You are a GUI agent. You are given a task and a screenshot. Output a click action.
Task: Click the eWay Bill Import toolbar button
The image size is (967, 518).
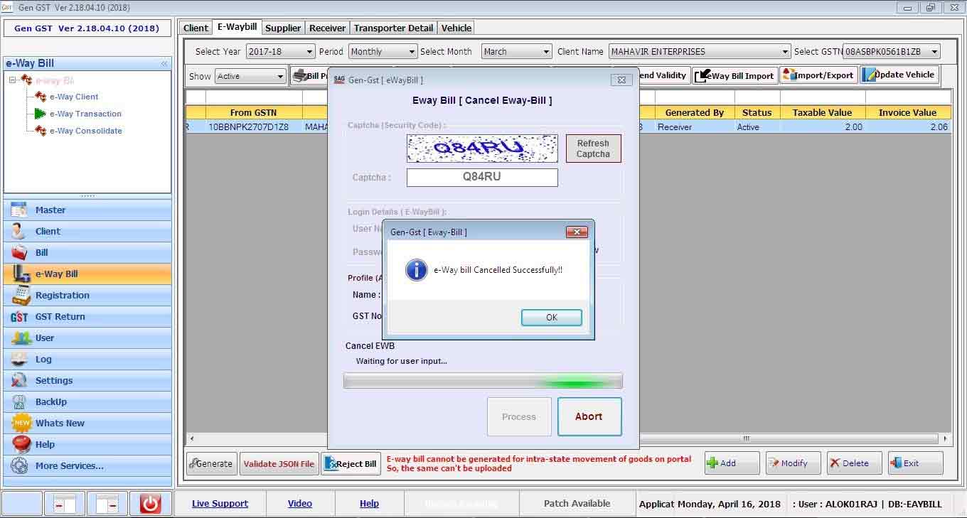pos(735,75)
